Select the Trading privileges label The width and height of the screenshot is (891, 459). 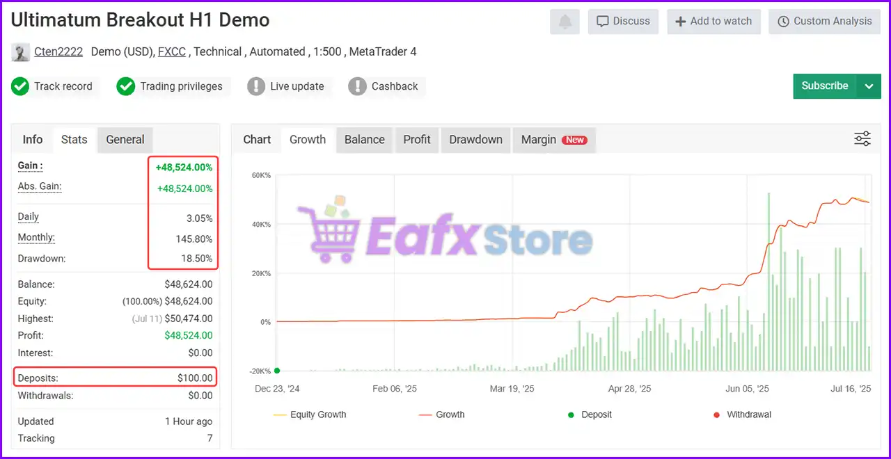[x=182, y=86]
